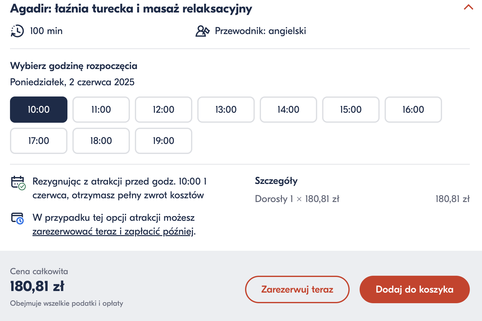Select the 11:00 start time
Screen dimensions: 482x321
point(101,110)
